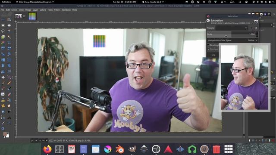The width and height of the screenshot is (276, 155).
Task: Select the Alignment tool in the toolbox
Action: click(9, 20)
